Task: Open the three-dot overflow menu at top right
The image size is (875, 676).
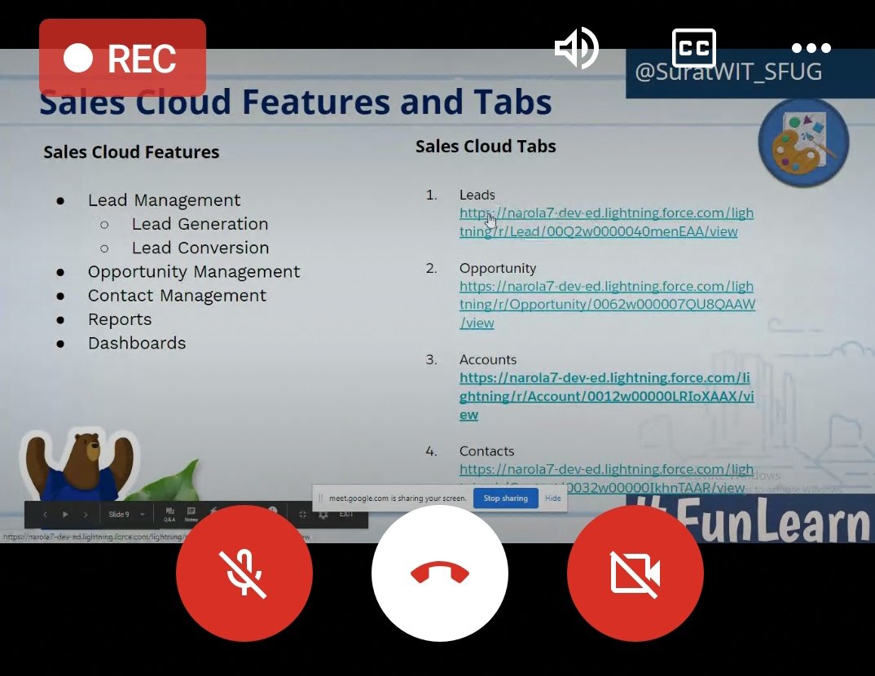Action: (811, 47)
